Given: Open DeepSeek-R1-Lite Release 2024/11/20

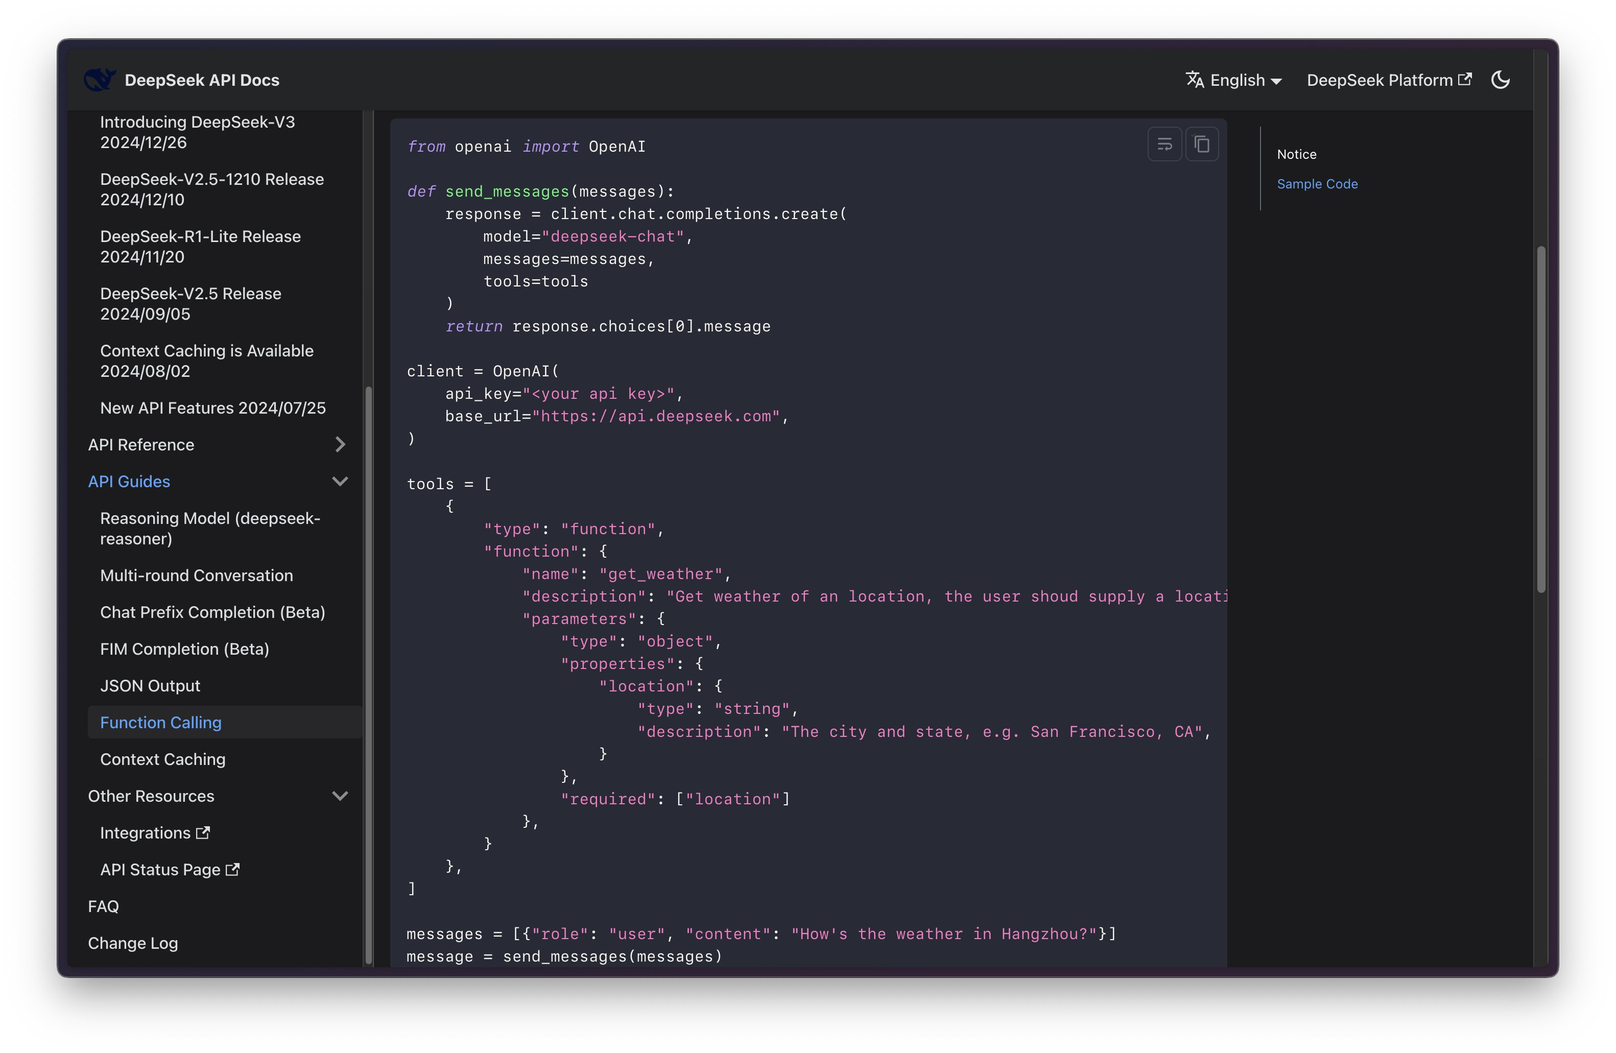Looking at the screenshot, I should click(x=200, y=247).
